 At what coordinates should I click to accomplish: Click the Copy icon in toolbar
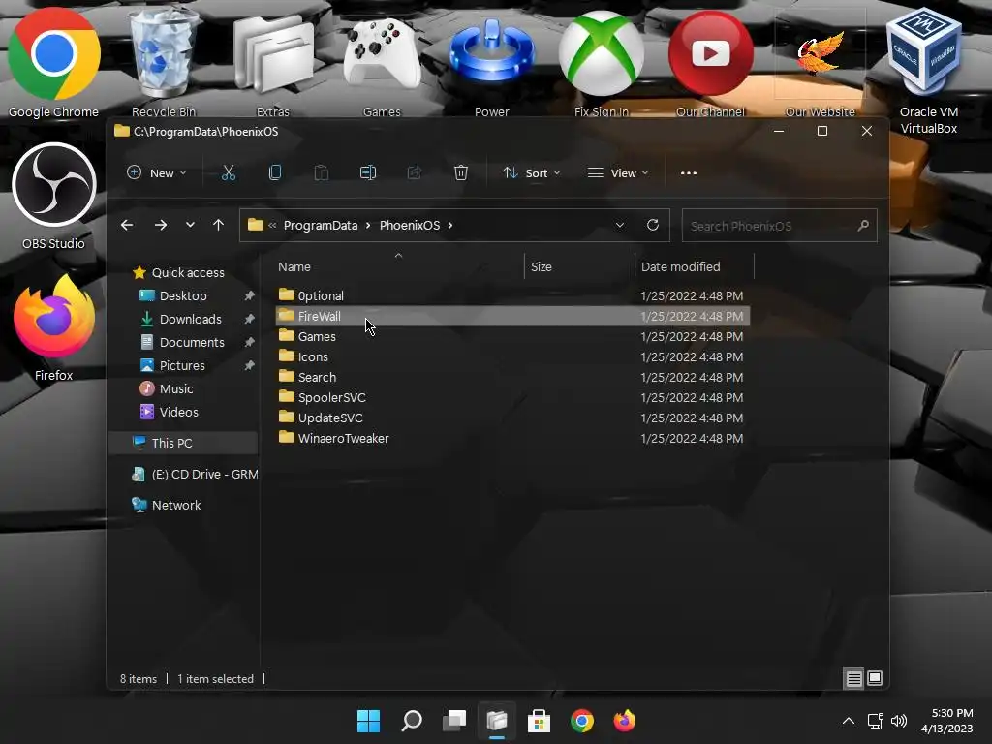pyautogui.click(x=275, y=172)
